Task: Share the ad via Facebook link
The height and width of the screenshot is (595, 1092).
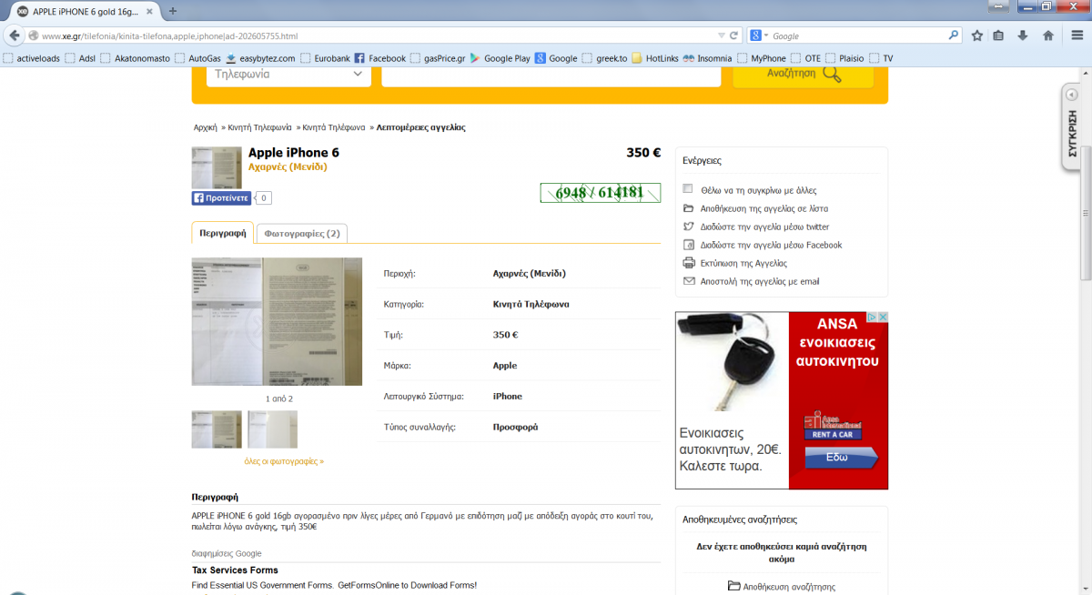Action: (771, 245)
